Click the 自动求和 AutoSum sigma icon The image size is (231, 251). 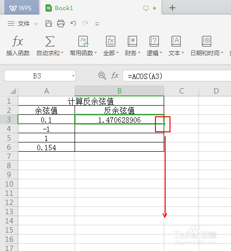tap(50, 41)
